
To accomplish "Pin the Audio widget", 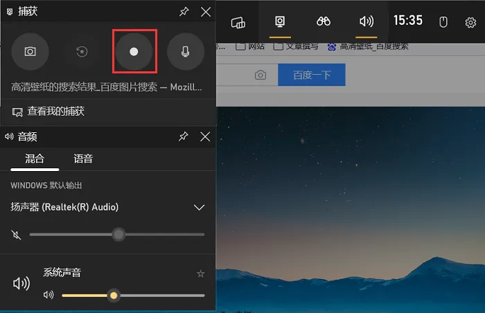I will tap(184, 136).
